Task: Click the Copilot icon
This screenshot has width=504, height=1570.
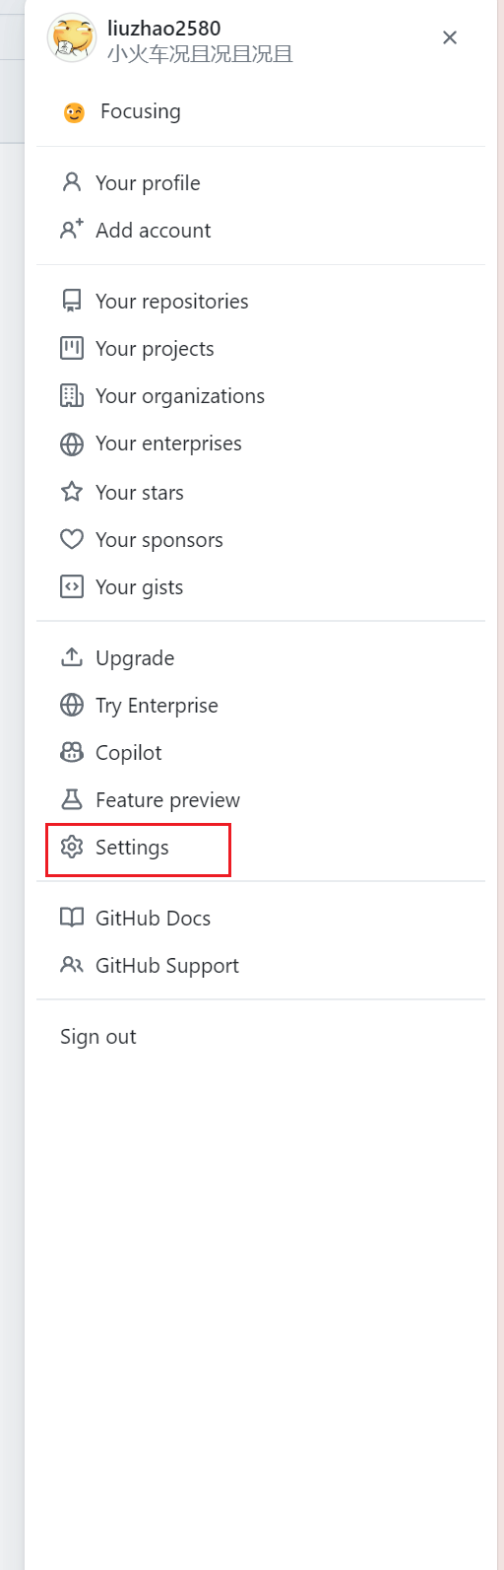Action: pyautogui.click(x=72, y=752)
